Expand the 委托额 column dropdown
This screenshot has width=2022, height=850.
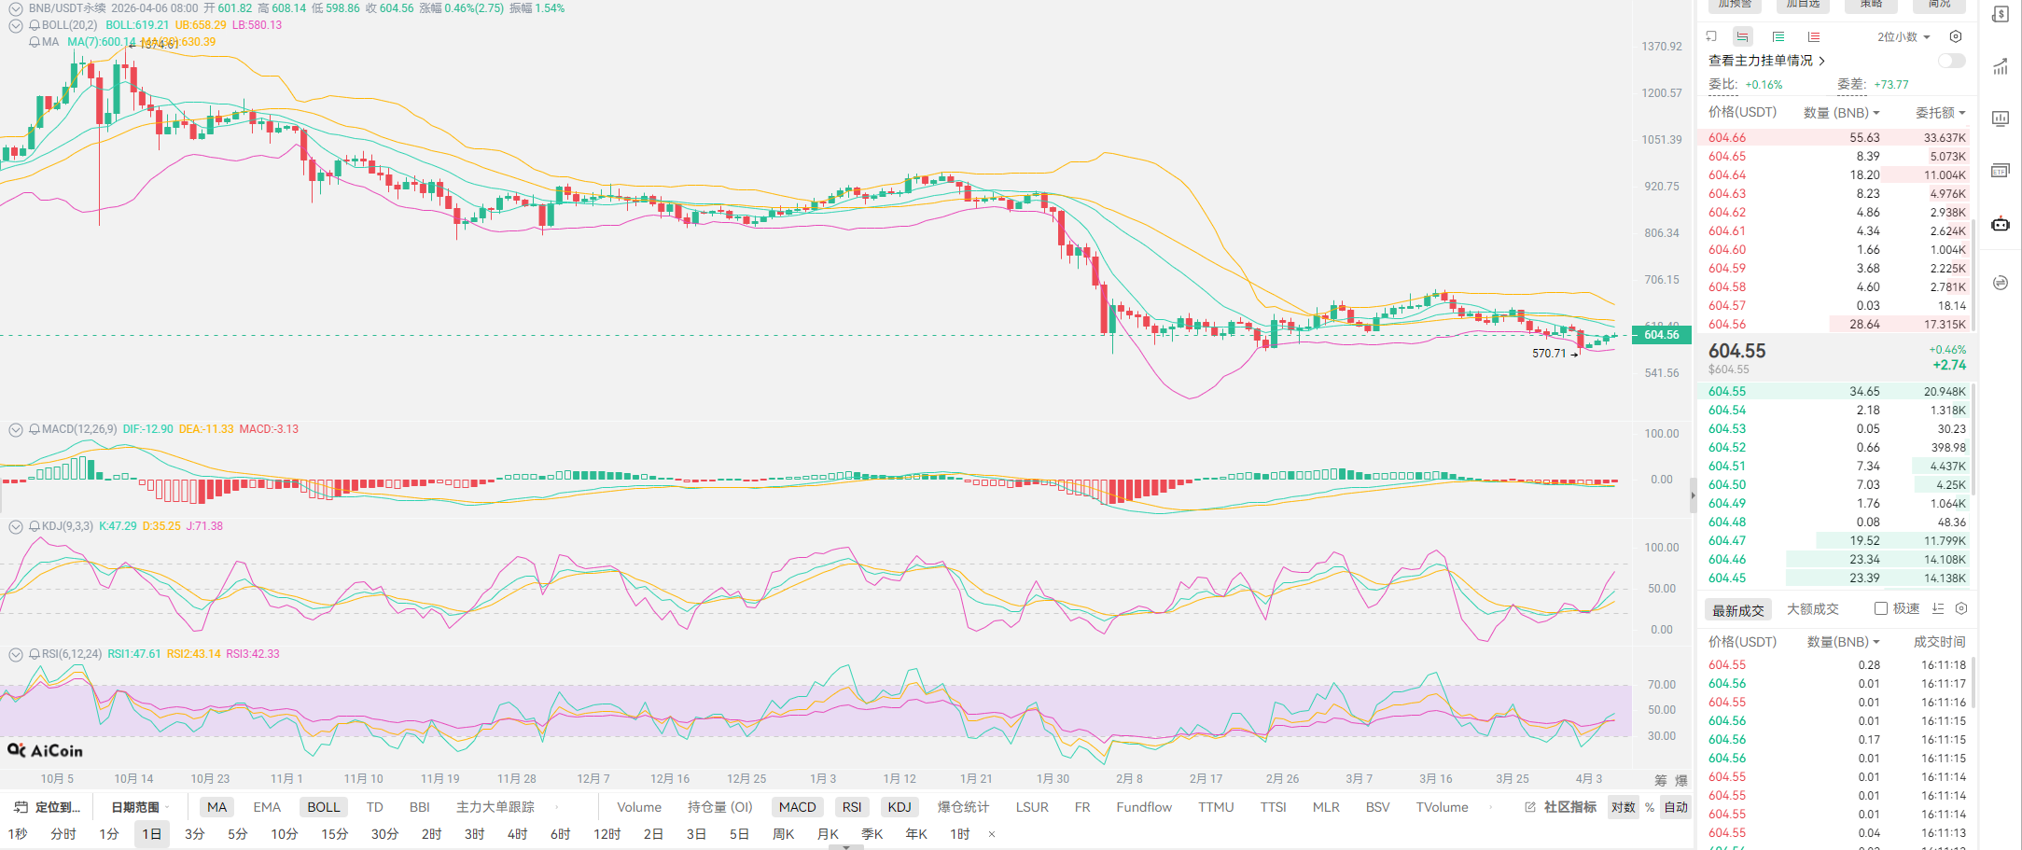(1941, 113)
